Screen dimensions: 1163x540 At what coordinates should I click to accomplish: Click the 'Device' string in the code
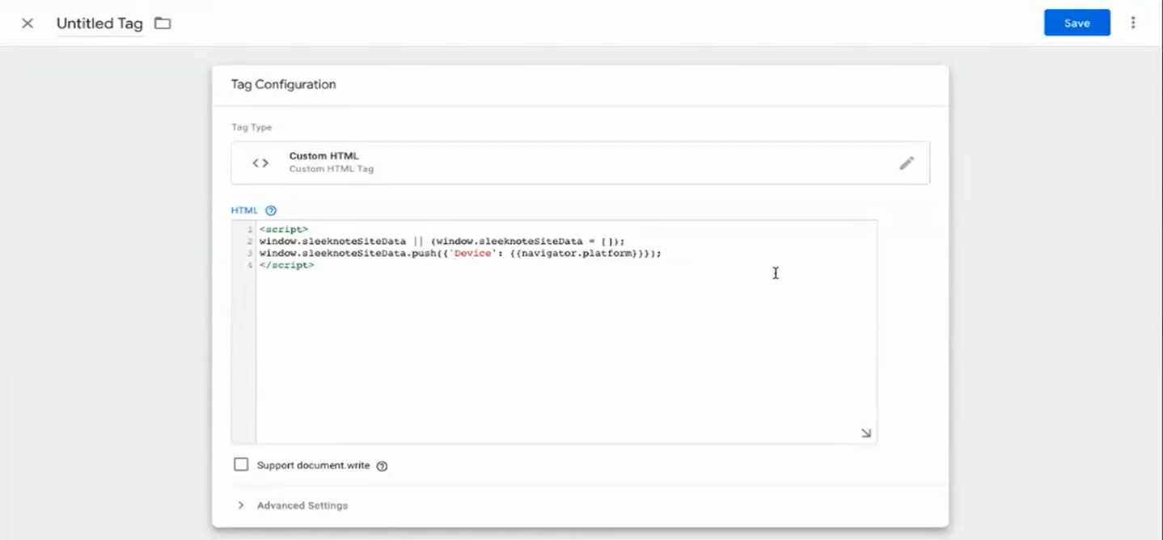pos(472,253)
